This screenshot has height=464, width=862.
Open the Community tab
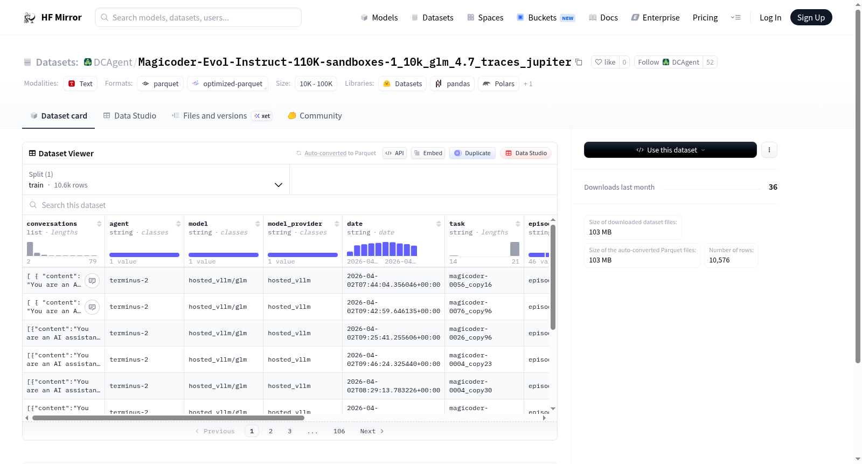click(315, 116)
